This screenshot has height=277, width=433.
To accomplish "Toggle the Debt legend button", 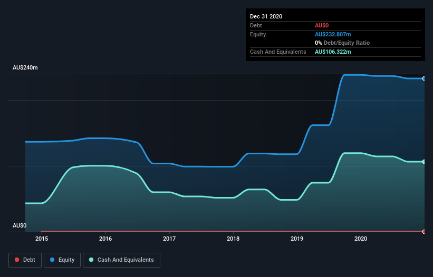I will coord(25,260).
